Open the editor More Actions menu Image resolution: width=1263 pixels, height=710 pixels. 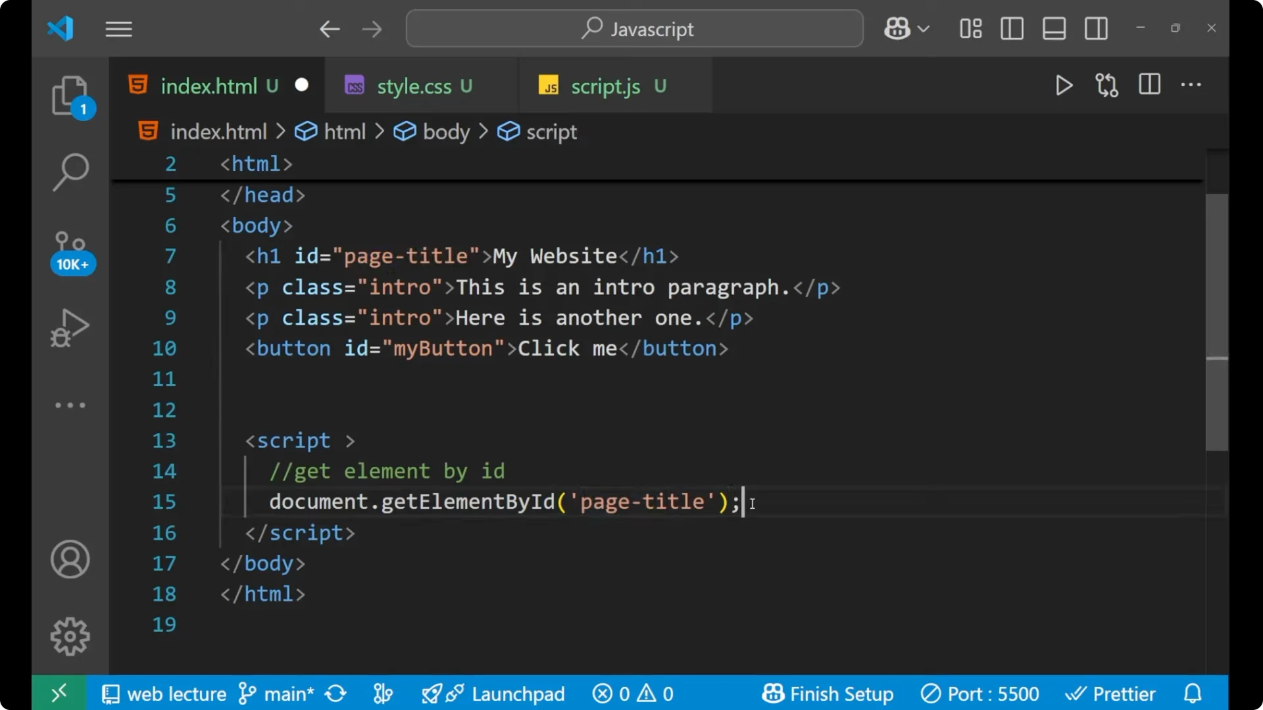pos(1191,85)
